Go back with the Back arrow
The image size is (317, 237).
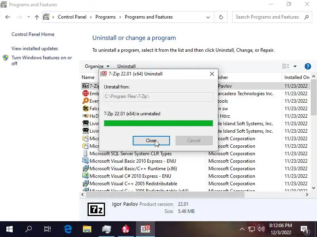(x=8, y=17)
